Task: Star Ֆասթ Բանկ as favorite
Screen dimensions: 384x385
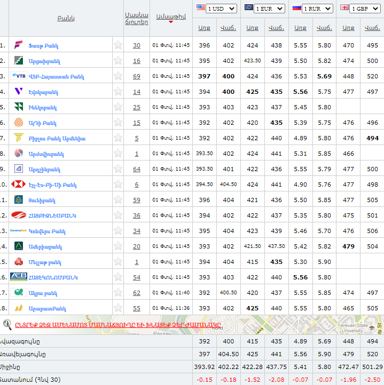Action: pos(118,45)
